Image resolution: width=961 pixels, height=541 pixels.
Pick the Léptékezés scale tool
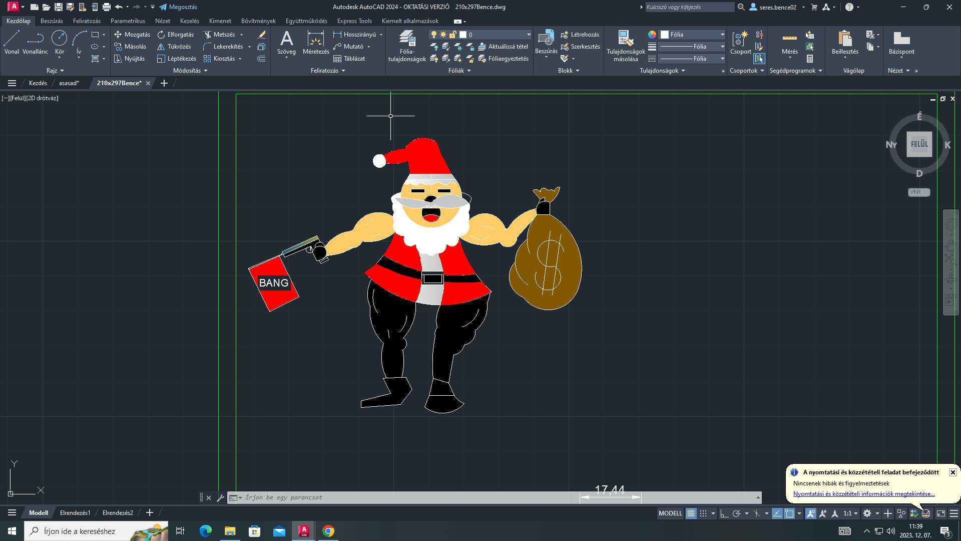coord(177,59)
